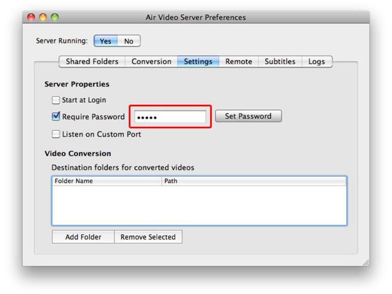Image resolution: width=392 pixels, height=294 pixels.
Task: Click the window resize grip corner
Action: pos(366,262)
